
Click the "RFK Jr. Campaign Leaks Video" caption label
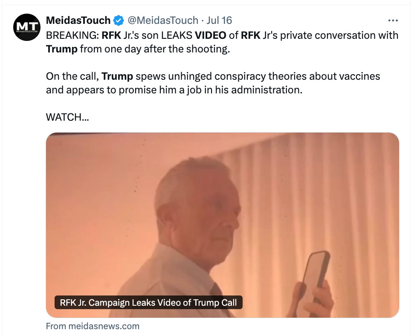(149, 302)
